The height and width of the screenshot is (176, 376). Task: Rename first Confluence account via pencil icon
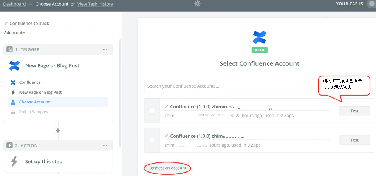(x=166, y=107)
